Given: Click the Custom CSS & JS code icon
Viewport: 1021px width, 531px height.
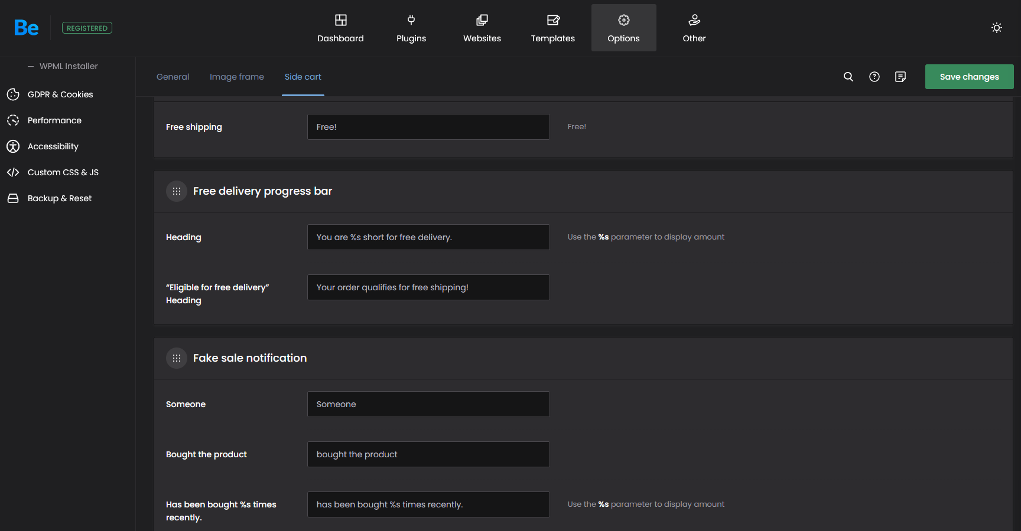Looking at the screenshot, I should [13, 172].
